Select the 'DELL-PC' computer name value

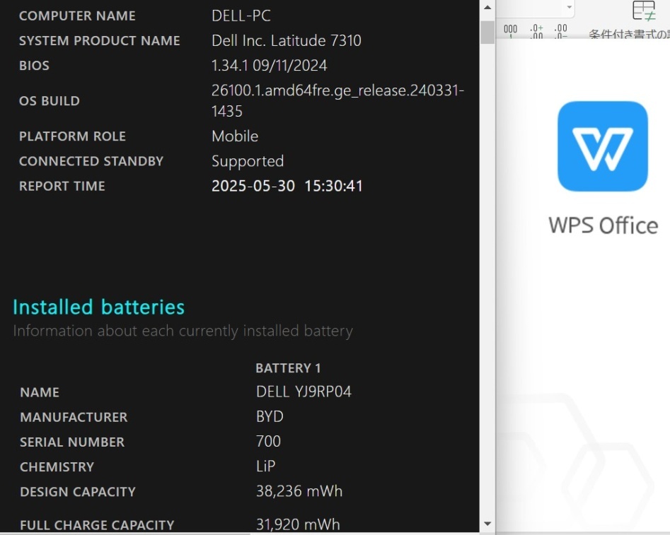241,16
